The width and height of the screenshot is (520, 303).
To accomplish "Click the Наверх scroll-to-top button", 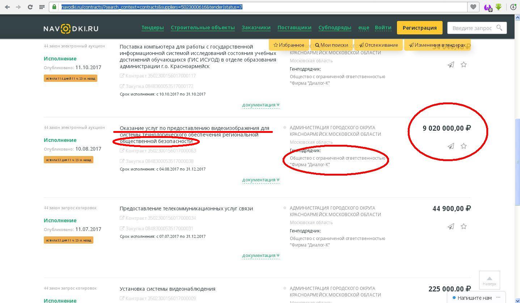I will pyautogui.click(x=489, y=280).
